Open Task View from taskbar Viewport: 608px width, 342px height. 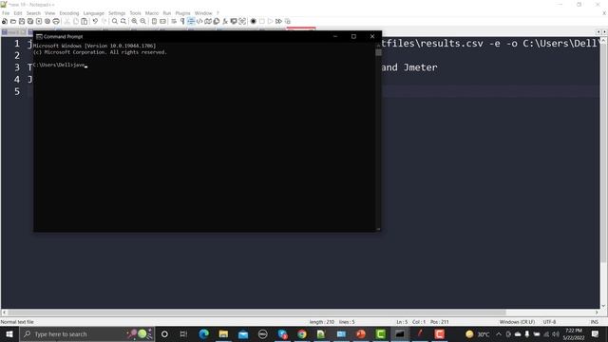(183, 333)
